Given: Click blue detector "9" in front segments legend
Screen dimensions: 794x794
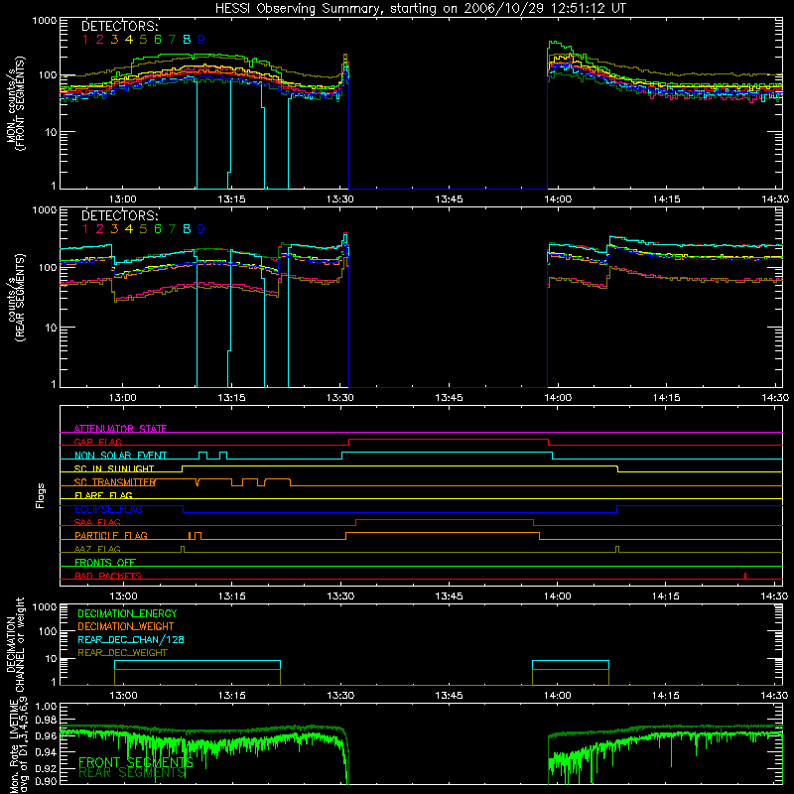Looking at the screenshot, I should click(201, 39).
